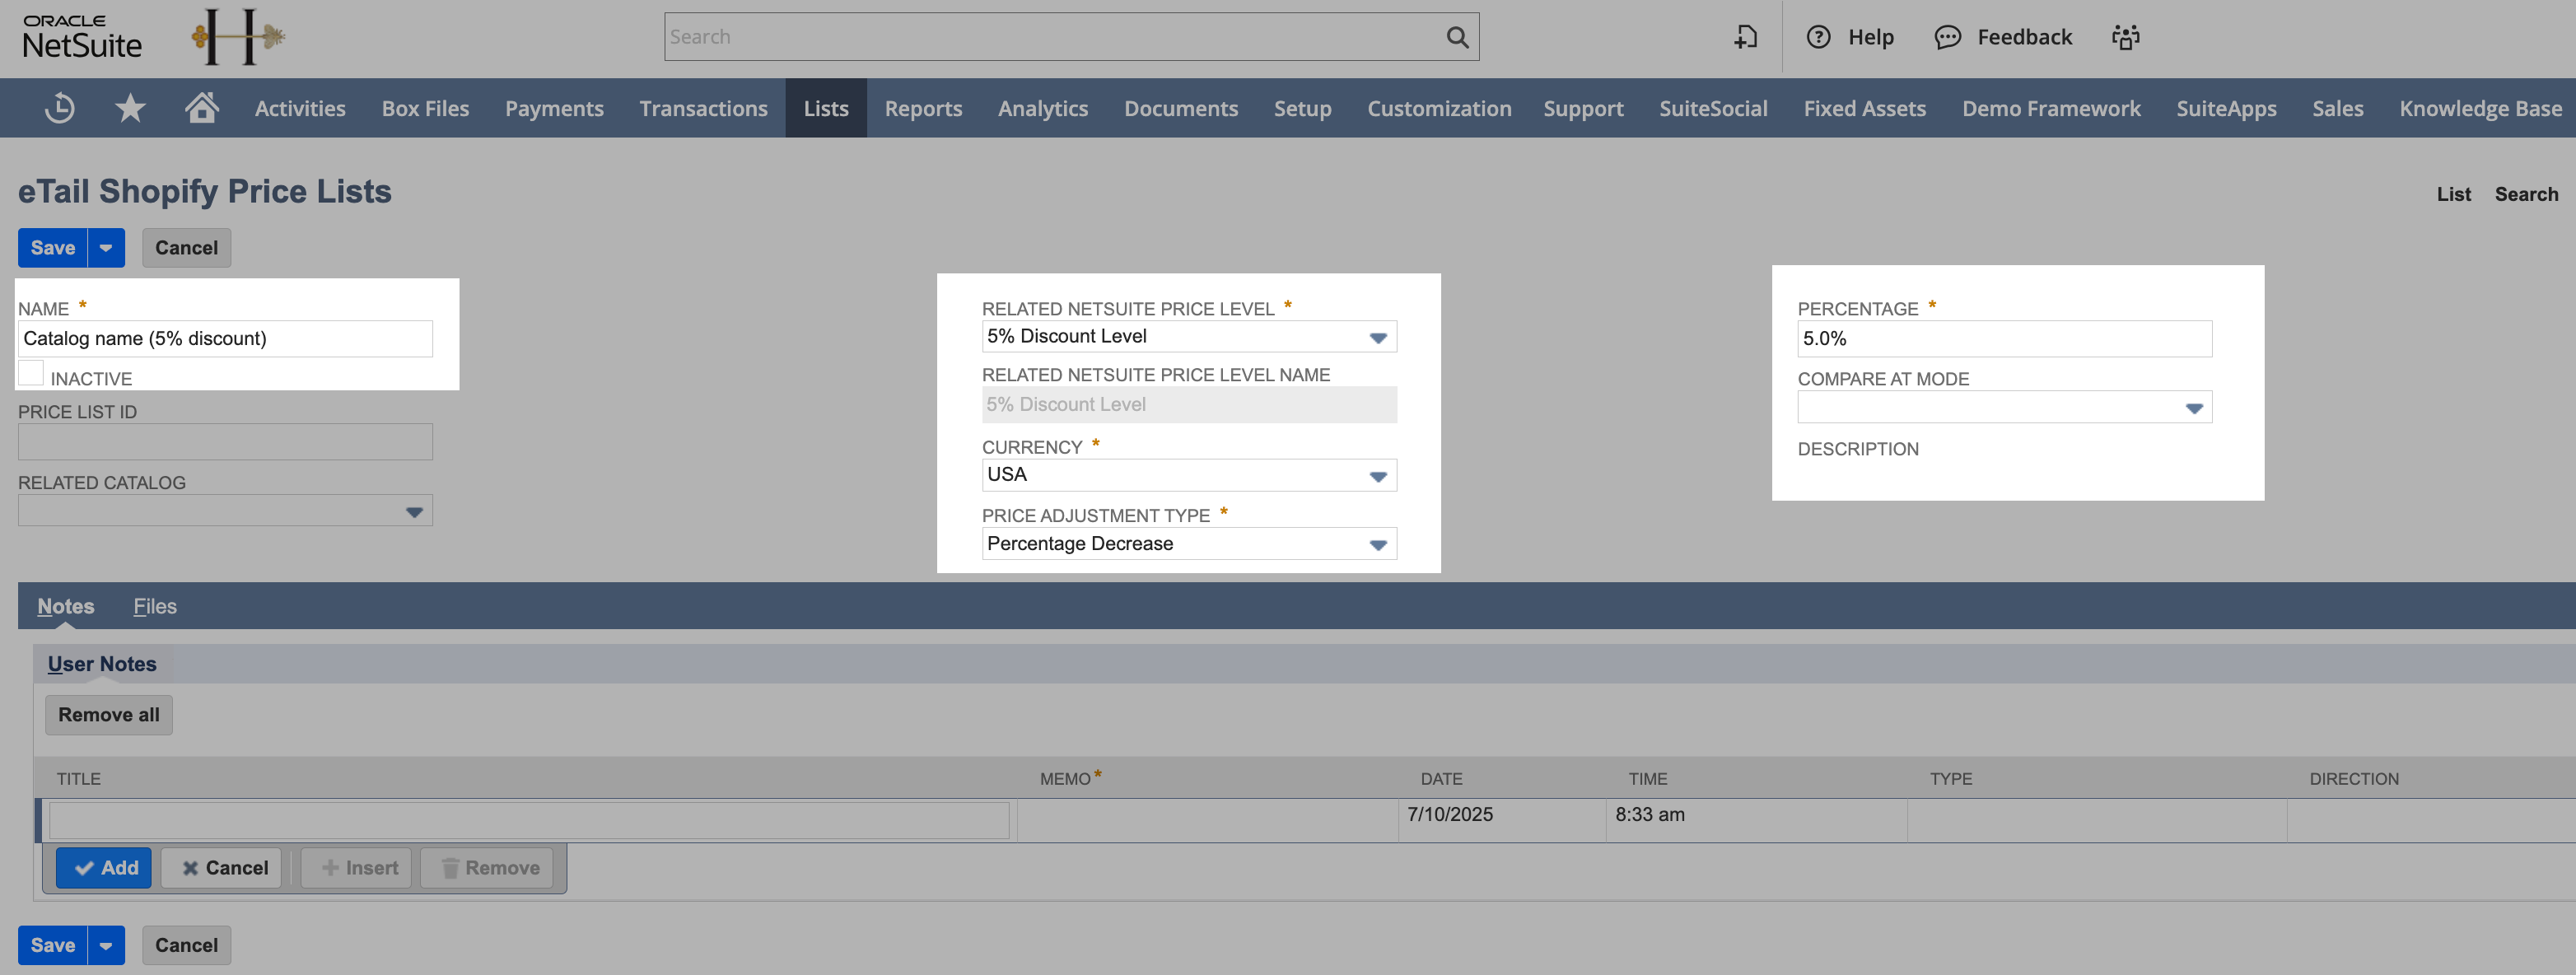
Task: Open the Support menu
Action: (1583, 108)
